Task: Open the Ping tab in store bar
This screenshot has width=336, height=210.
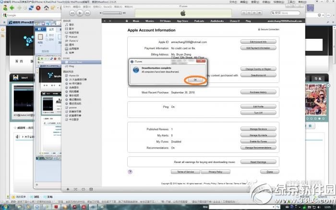Action: pos(248,21)
